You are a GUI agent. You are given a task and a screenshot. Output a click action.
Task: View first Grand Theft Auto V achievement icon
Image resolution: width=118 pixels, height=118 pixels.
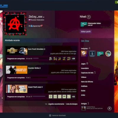pos(51,96)
